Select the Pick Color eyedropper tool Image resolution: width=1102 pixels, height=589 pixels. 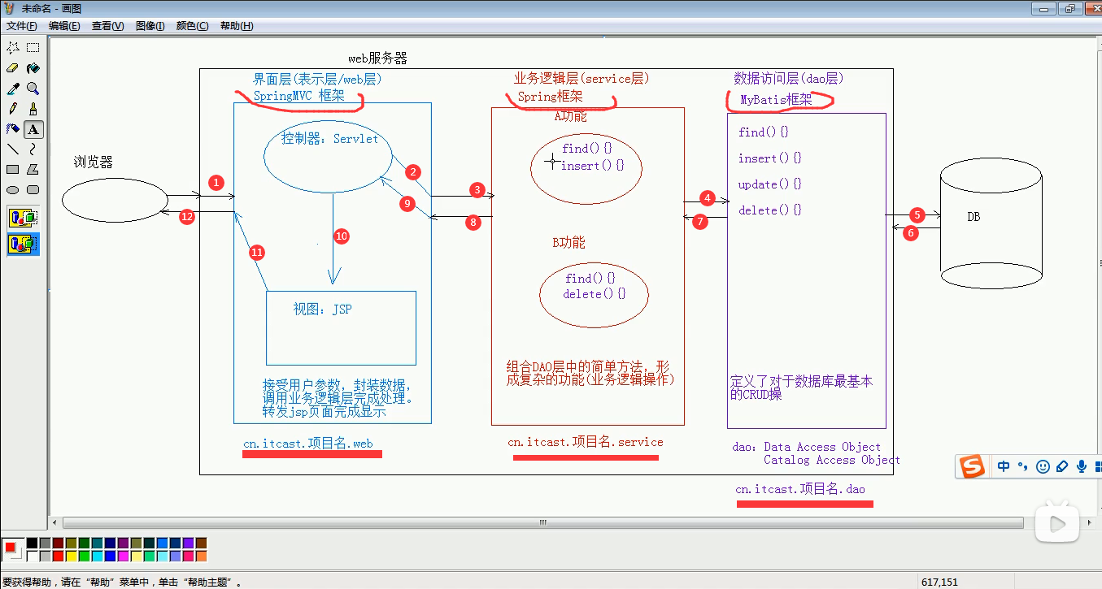point(13,88)
